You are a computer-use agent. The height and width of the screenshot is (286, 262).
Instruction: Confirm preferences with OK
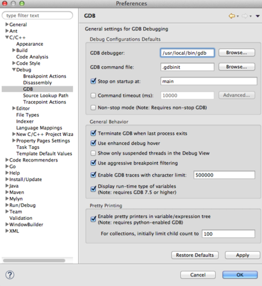(240, 275)
